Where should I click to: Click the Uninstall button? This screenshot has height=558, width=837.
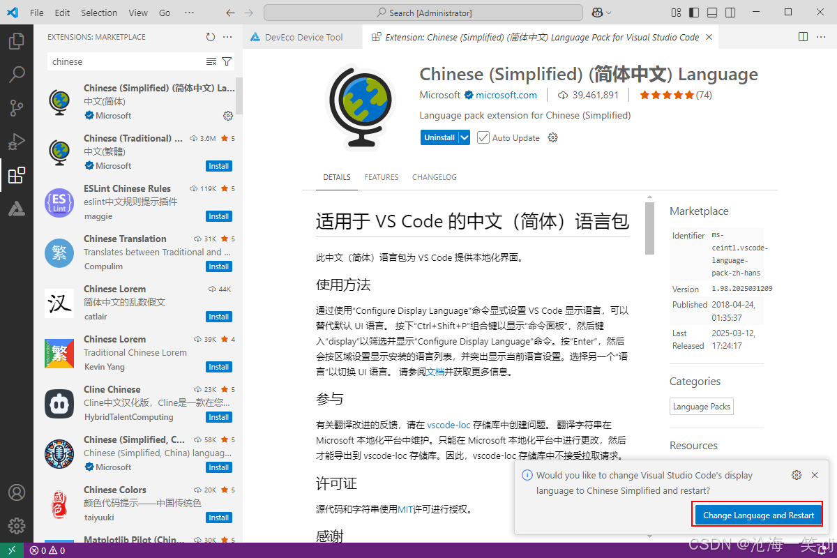[439, 137]
